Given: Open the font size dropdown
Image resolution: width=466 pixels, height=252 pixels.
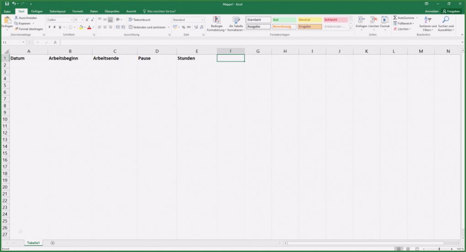Looking at the screenshot, I should click(82, 20).
